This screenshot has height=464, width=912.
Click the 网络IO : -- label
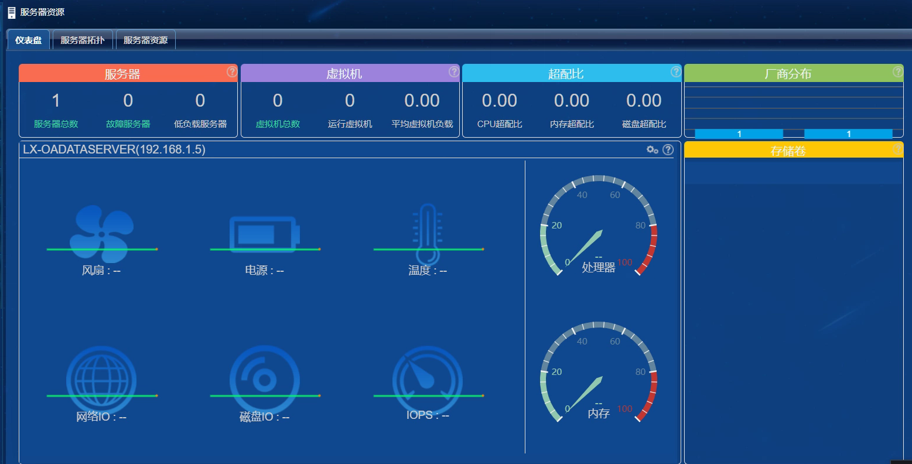(101, 417)
